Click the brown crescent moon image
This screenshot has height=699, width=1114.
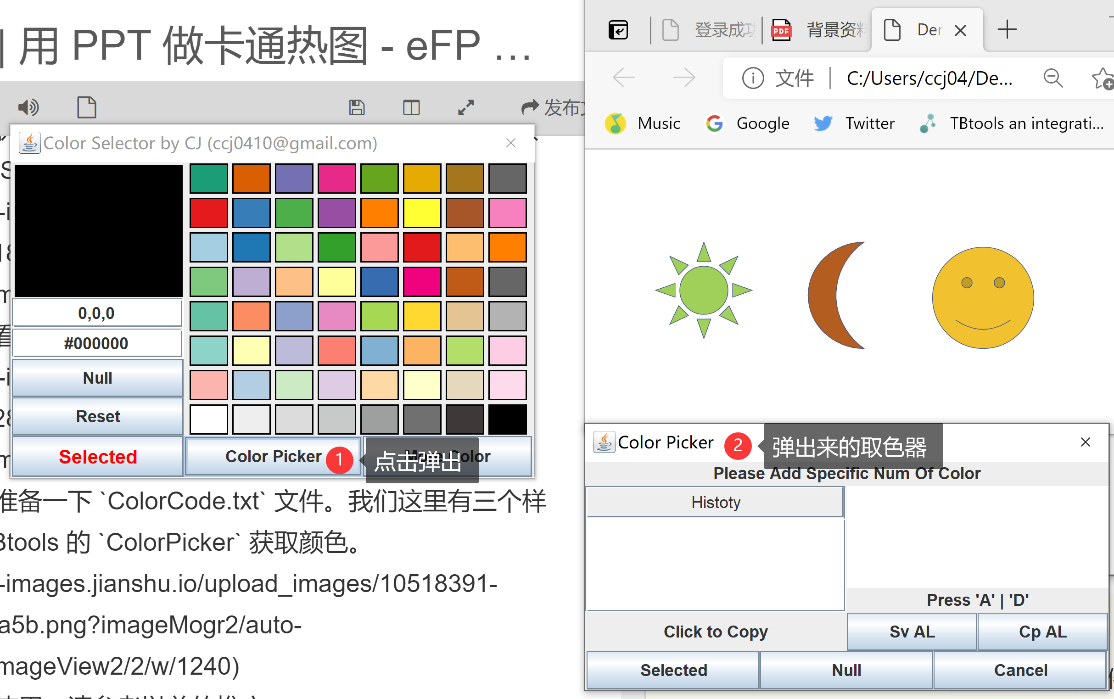point(836,295)
